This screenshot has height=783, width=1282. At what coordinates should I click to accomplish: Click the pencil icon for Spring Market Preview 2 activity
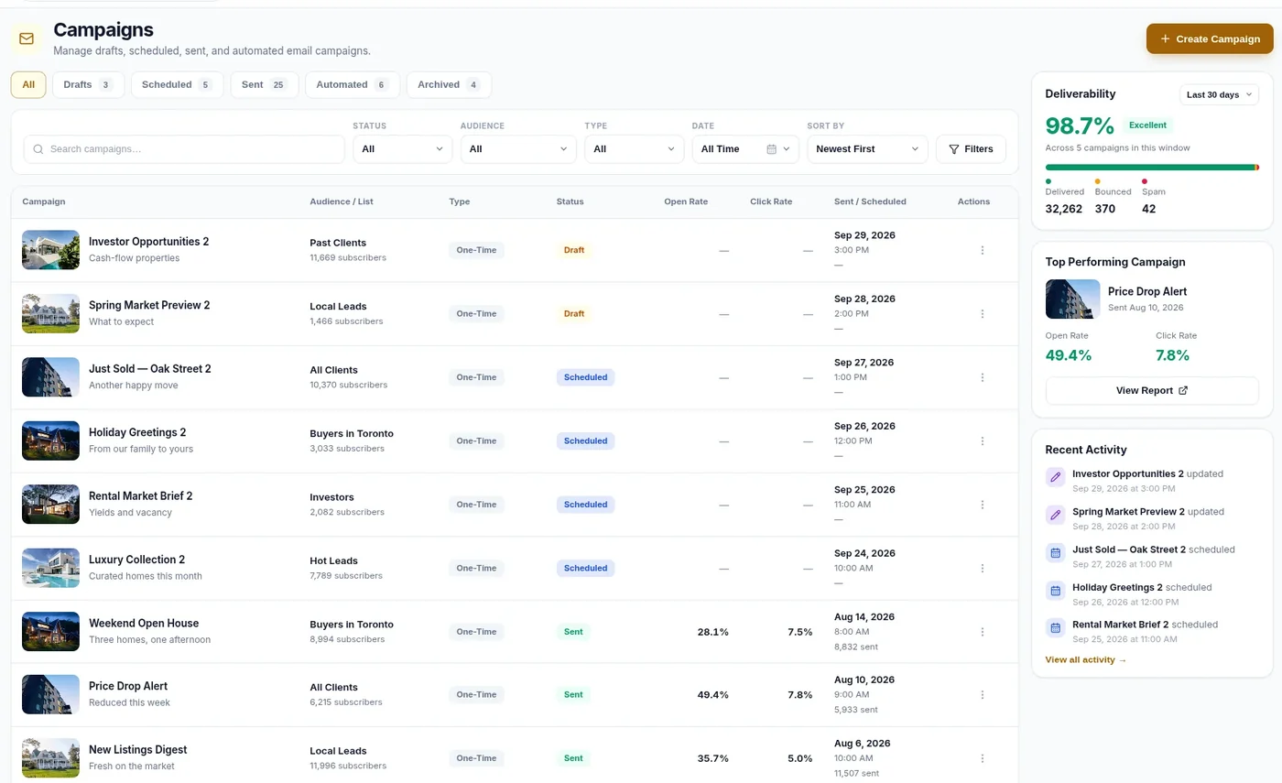(x=1055, y=515)
